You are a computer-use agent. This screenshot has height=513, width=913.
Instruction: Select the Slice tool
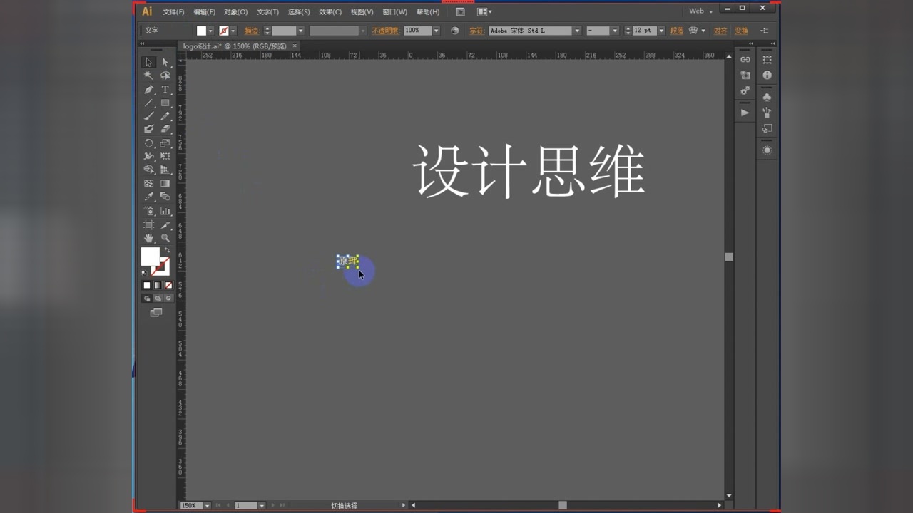point(165,224)
